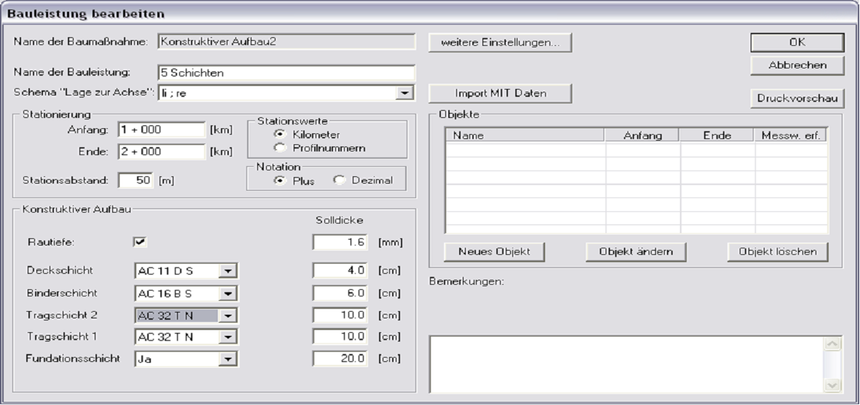Click the Name der Bauleistung field
This screenshot has height=405, width=860.
pyautogui.click(x=286, y=73)
